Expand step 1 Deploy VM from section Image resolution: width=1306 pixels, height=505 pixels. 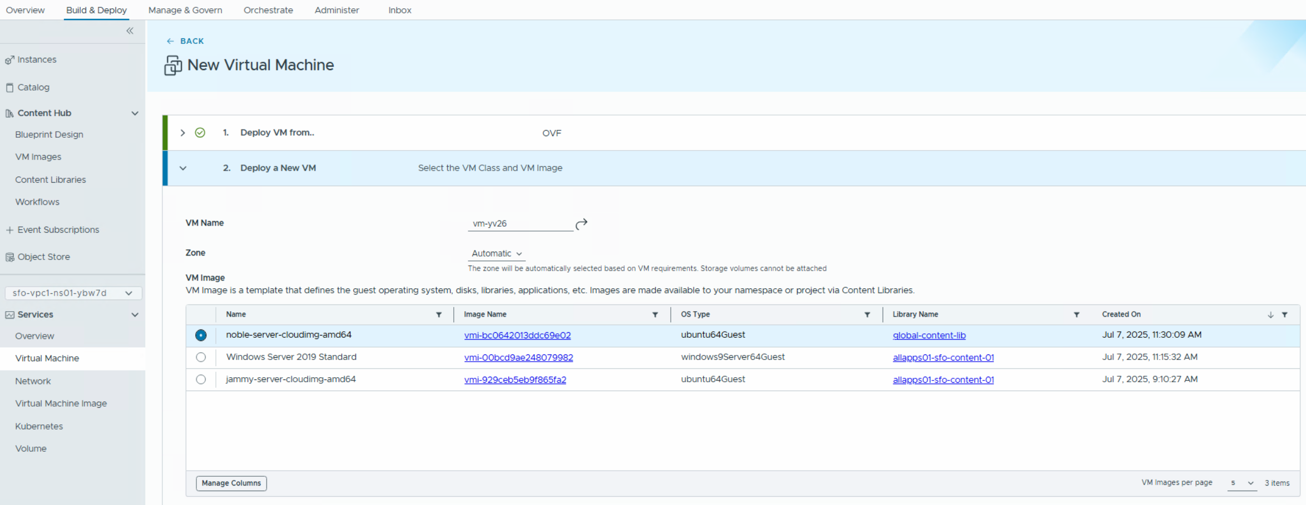(182, 133)
